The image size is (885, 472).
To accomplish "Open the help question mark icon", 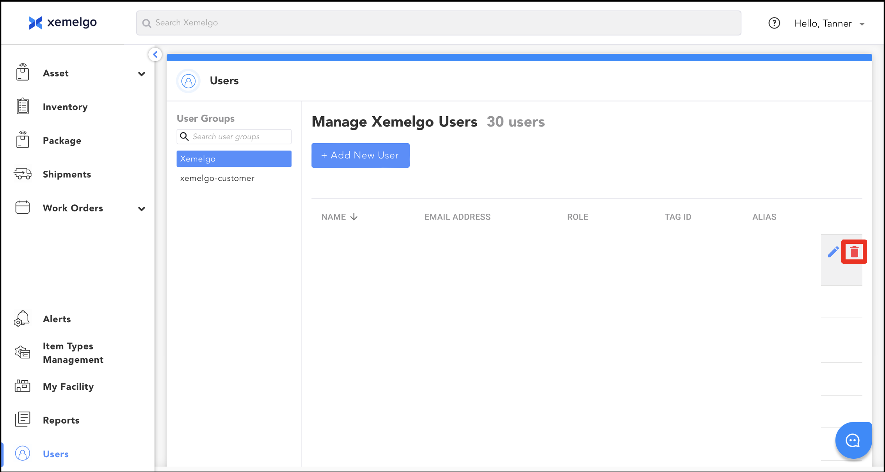I will 774,23.
